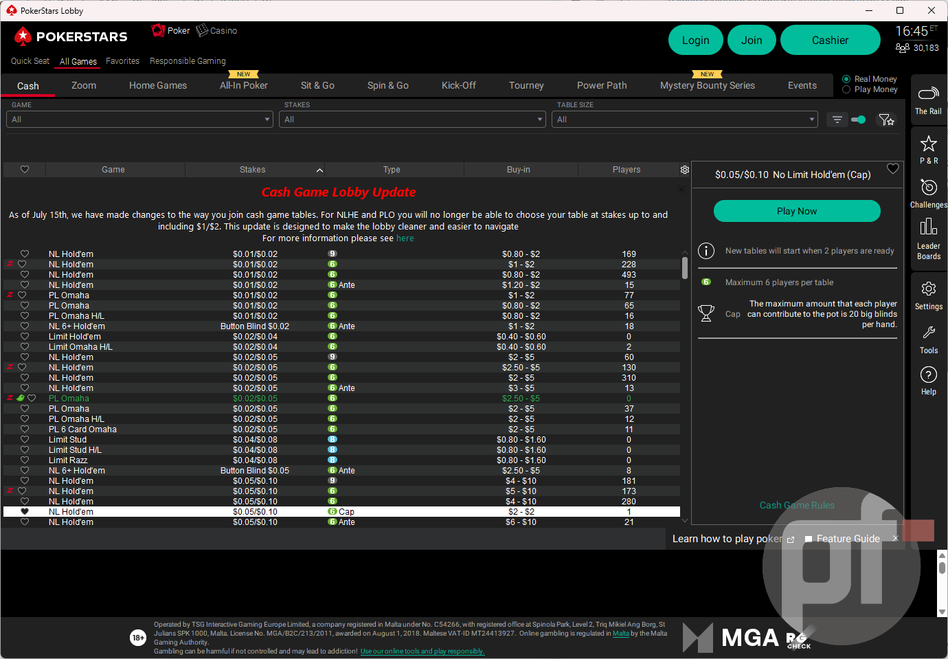The height and width of the screenshot is (659, 948).
Task: Click the saved filters funnel star icon
Action: [x=886, y=120]
